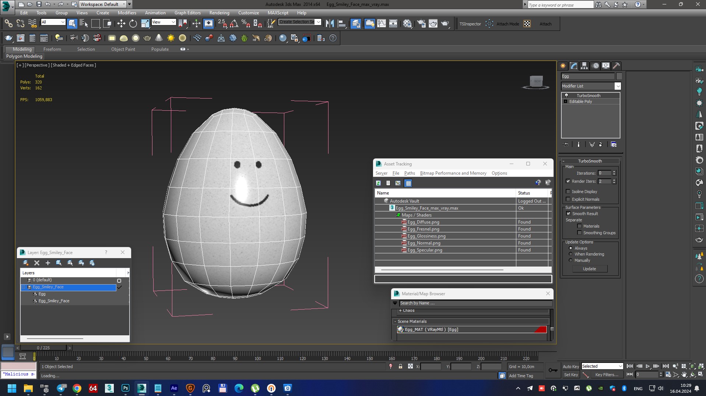706x396 pixels.
Task: Open the Utilities hammer panel
Action: tap(617, 66)
